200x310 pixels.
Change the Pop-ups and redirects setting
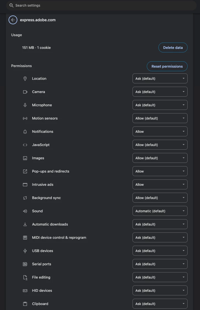(x=160, y=171)
